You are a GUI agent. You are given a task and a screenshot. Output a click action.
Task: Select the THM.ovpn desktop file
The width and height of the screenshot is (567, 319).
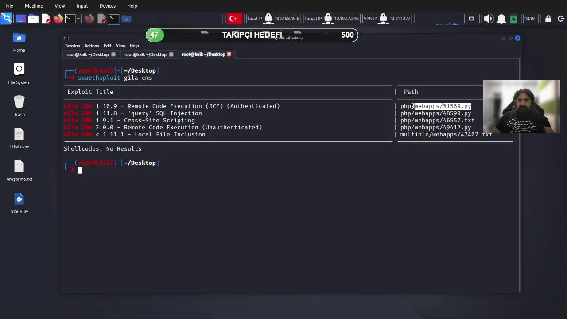(x=19, y=139)
